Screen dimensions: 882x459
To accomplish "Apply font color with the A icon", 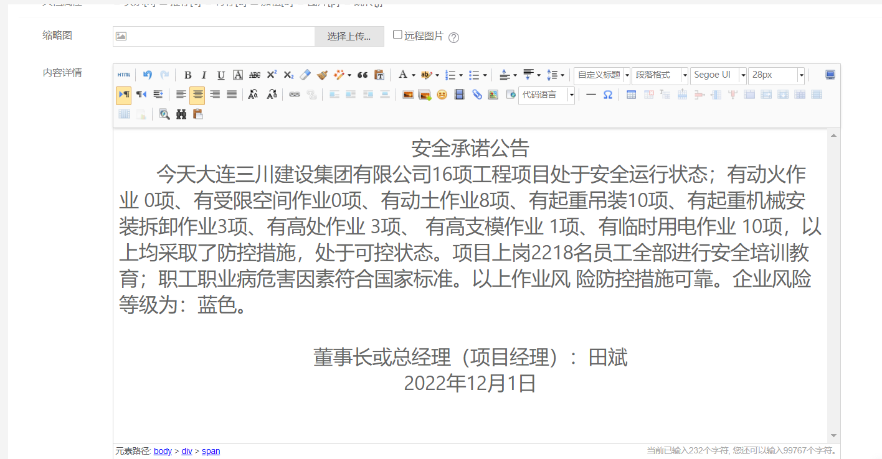I will [x=402, y=75].
